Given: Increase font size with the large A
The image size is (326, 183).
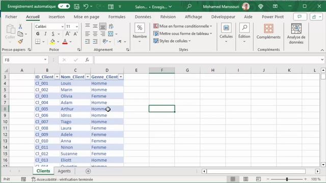Looking at the screenshot, I should pos(68,34).
